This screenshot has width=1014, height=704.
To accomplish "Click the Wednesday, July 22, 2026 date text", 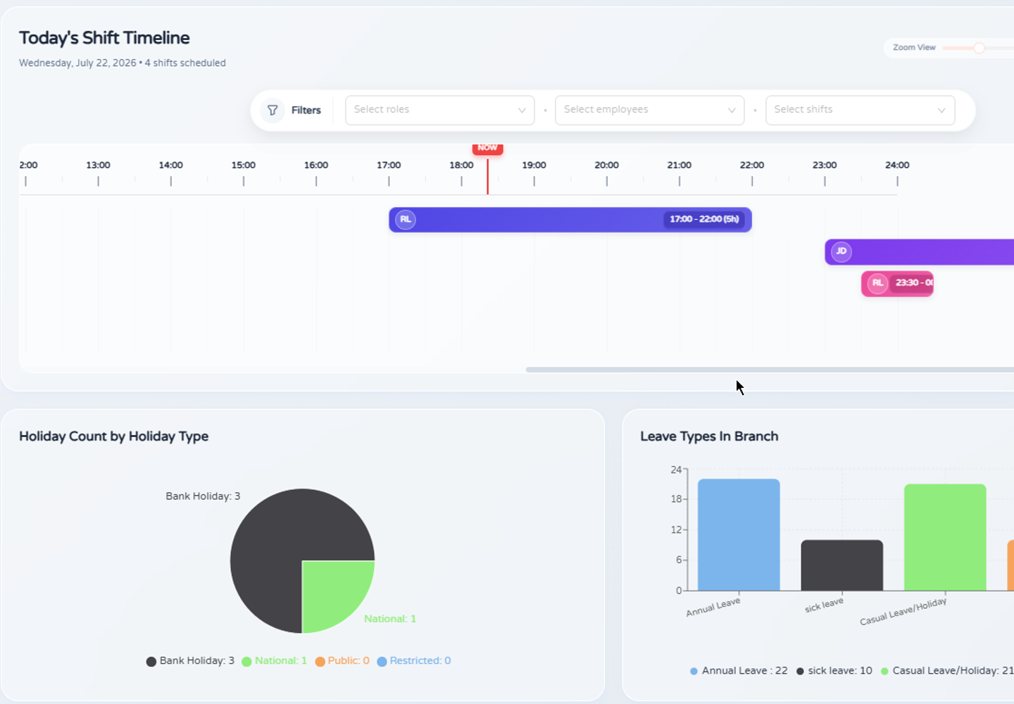I will 77,63.
